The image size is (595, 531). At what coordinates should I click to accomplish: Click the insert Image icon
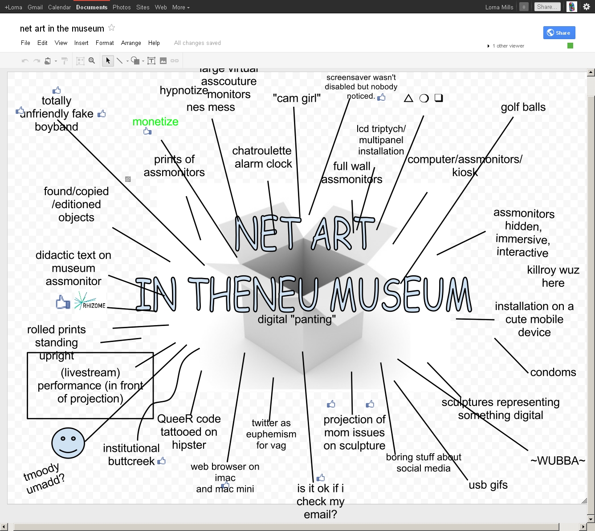click(163, 61)
